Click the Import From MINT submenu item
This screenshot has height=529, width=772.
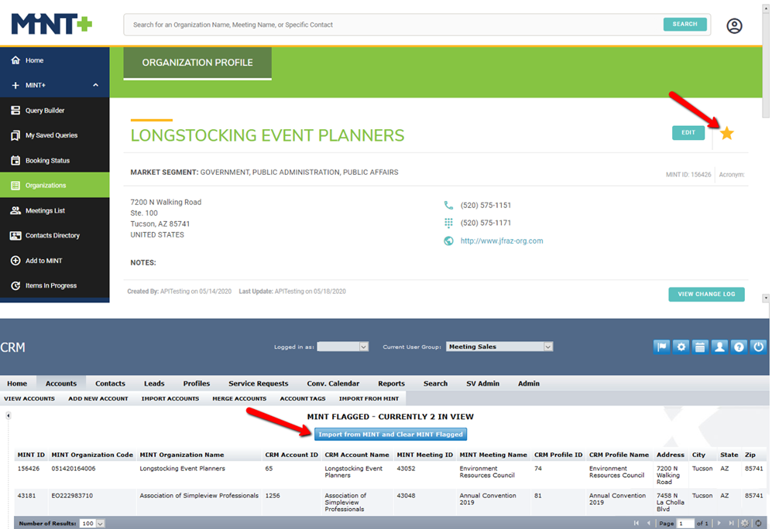pos(369,399)
